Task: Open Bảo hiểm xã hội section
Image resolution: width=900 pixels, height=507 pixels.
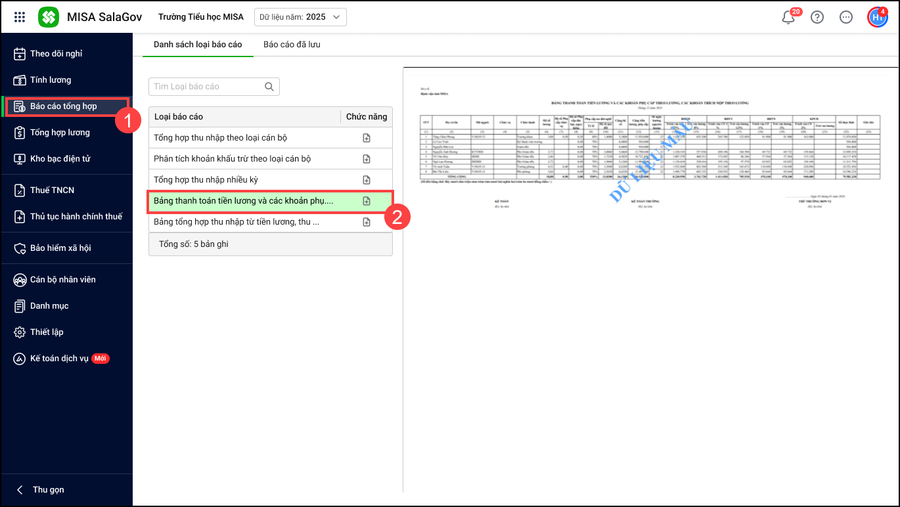Action: [x=60, y=248]
